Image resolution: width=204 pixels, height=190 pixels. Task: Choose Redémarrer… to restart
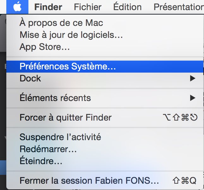(48, 149)
